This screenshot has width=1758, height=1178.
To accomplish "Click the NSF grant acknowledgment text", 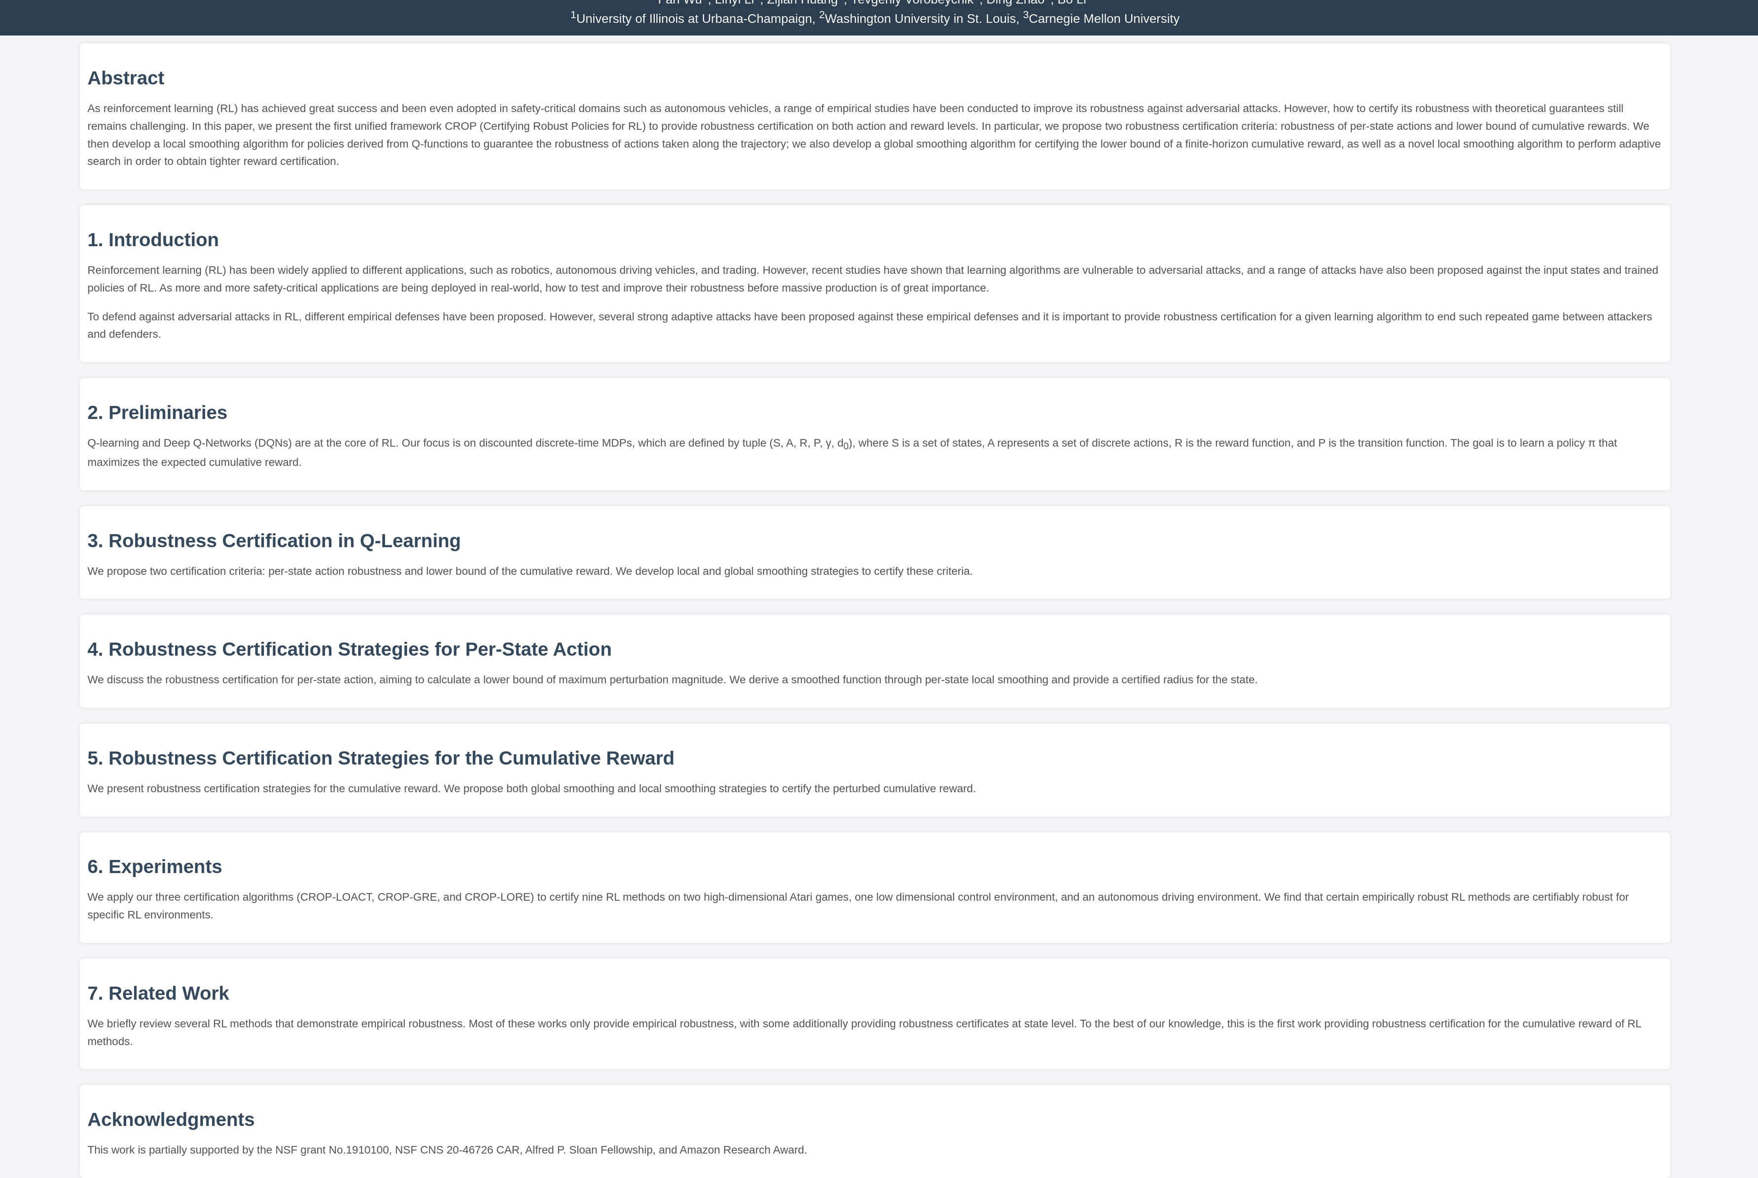I will 447,1150.
